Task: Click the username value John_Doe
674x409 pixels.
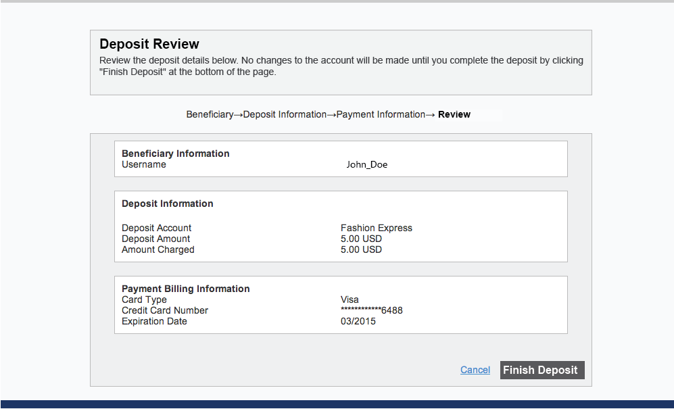Action: pos(366,165)
